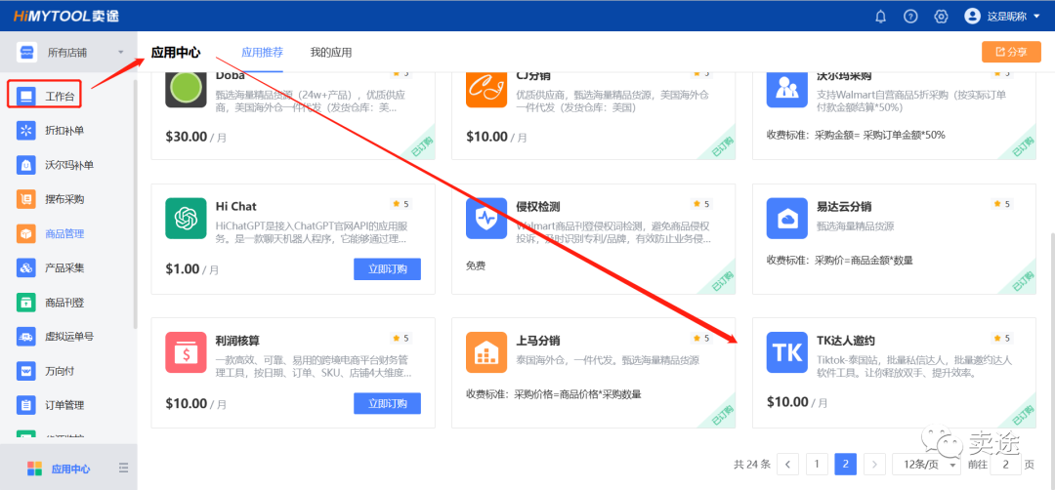Open the 12条/页 page size dropdown
The image size is (1055, 490).
[926, 464]
